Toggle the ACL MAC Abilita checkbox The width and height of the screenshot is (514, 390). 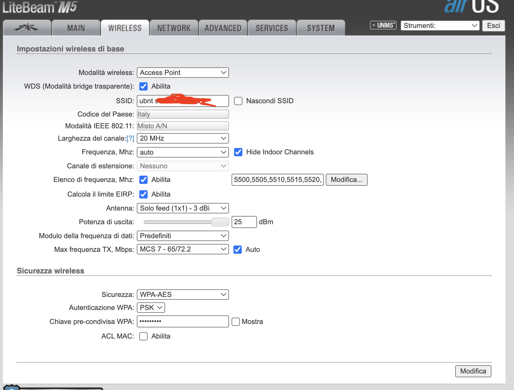pos(143,336)
